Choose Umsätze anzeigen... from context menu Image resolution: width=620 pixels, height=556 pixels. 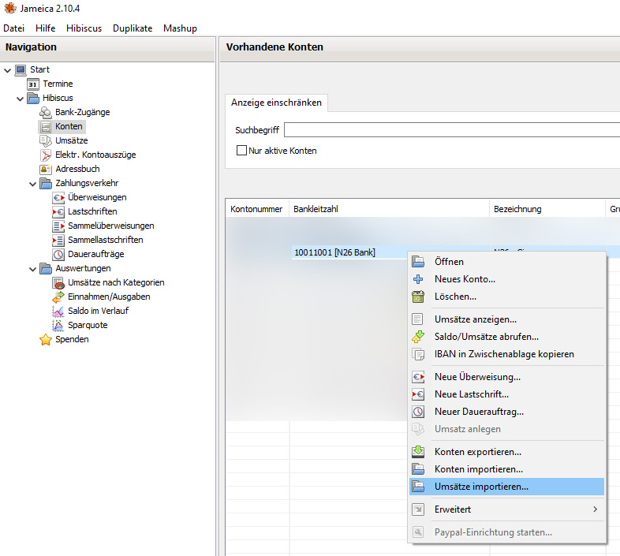(507, 319)
